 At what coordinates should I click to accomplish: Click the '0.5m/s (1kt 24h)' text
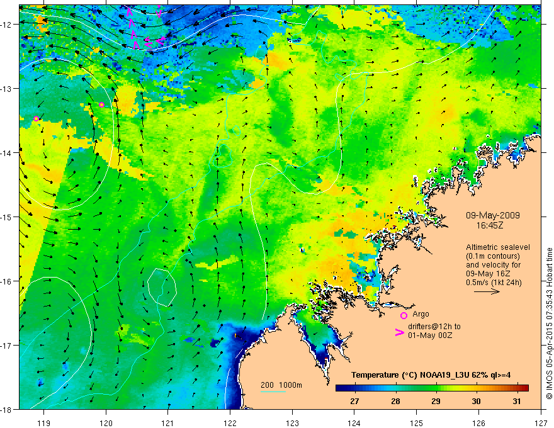[x=494, y=283]
